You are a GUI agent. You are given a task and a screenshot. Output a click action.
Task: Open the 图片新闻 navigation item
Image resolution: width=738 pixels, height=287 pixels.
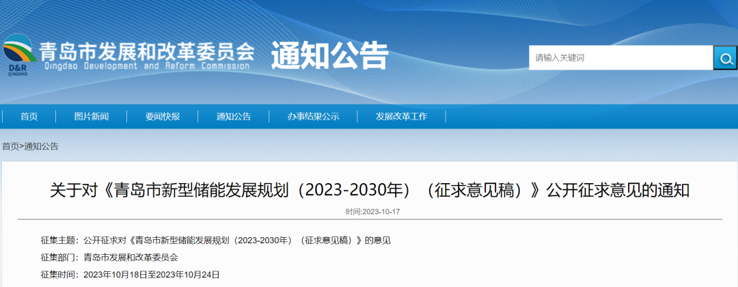92,117
